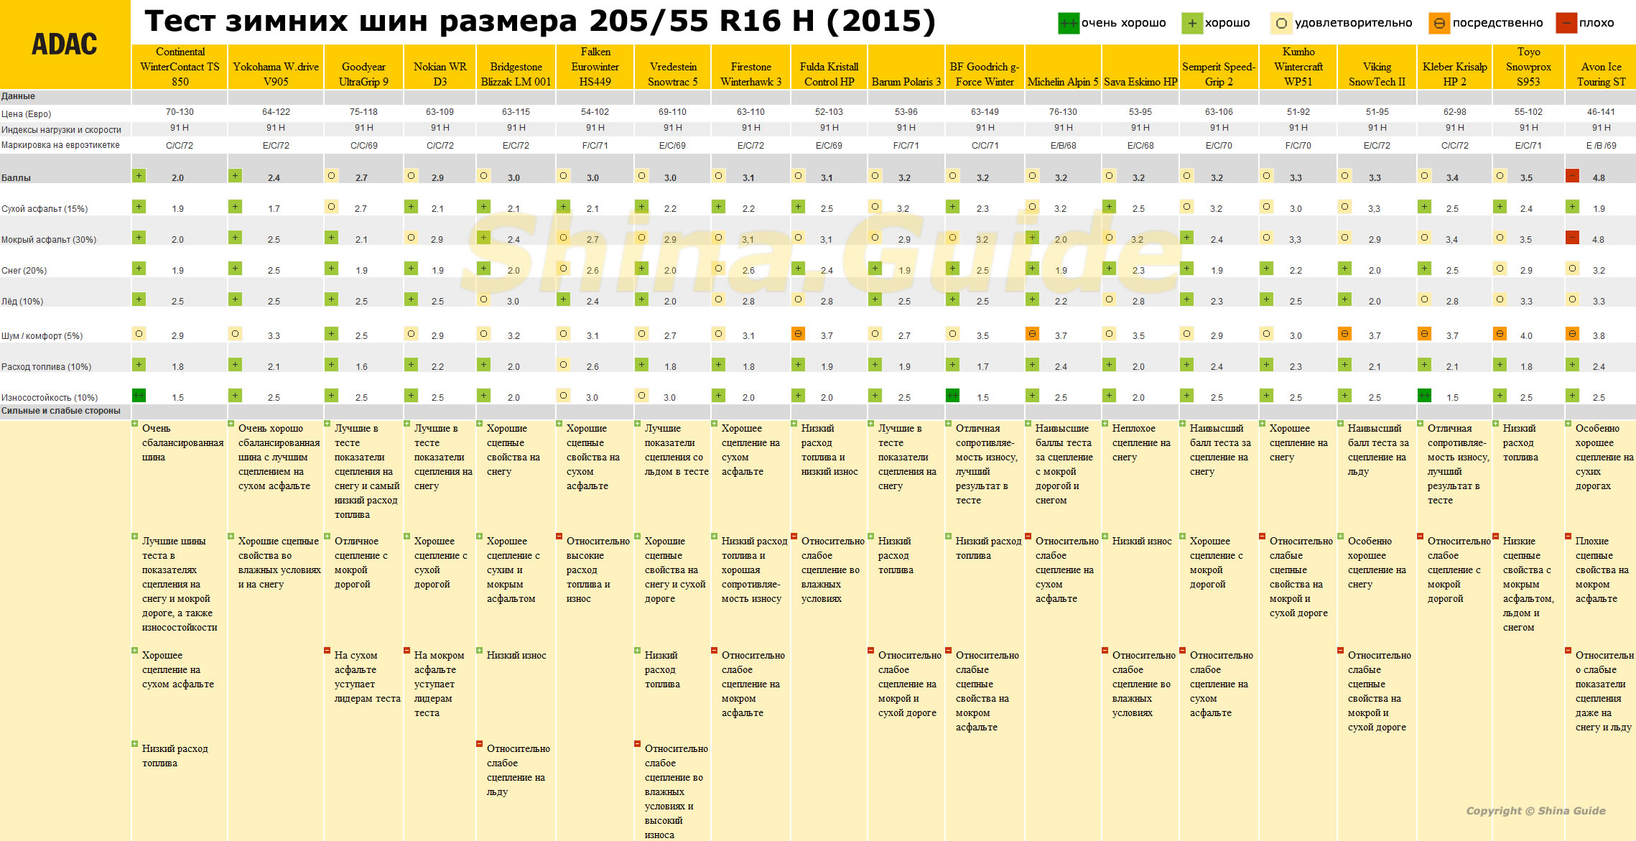Click the light green 'хорошо' legend icon
This screenshot has height=841, width=1636.
click(x=1192, y=23)
